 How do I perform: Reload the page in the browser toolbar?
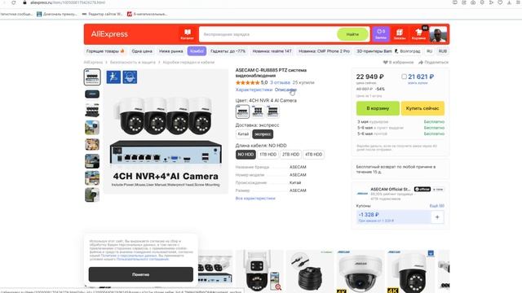click(x=13, y=2)
